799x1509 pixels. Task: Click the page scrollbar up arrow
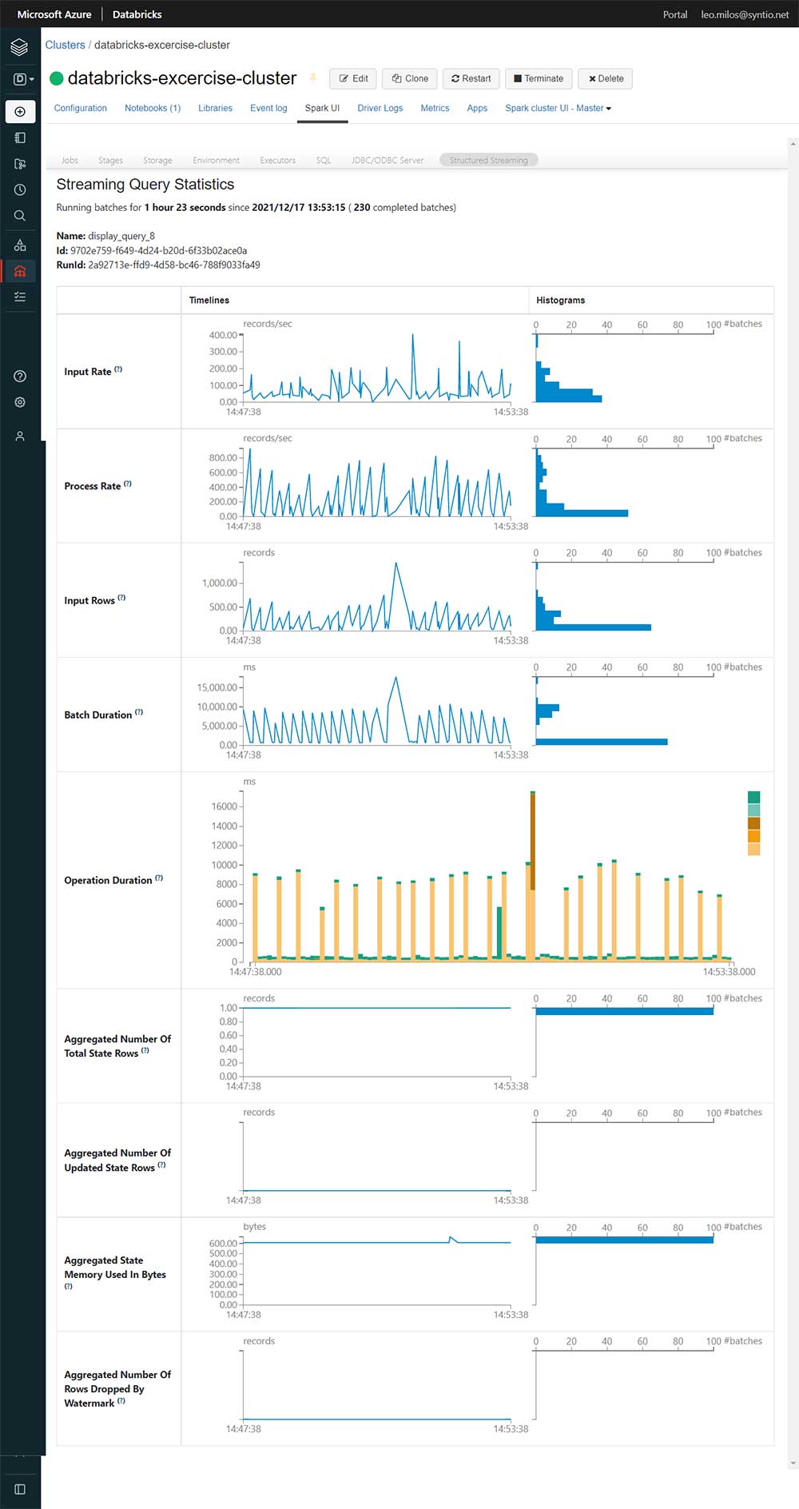click(793, 143)
